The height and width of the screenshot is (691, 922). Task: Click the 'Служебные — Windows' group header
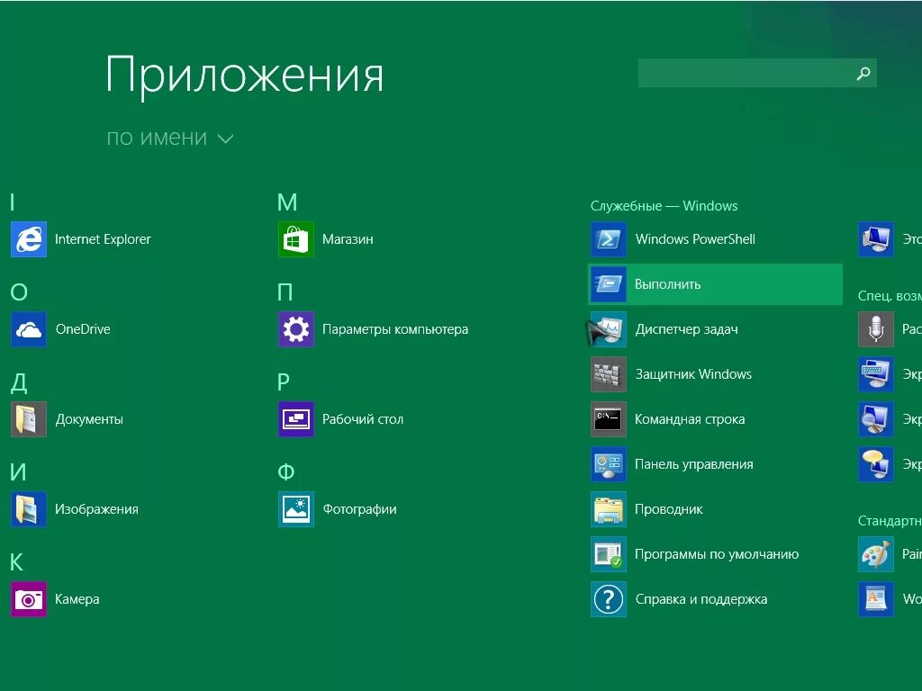click(x=664, y=206)
